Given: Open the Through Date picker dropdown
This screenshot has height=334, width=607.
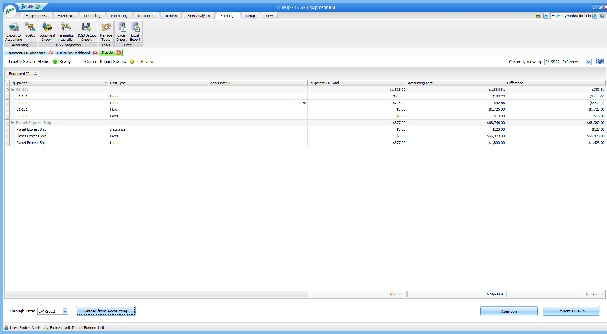Looking at the screenshot, I should coord(65,311).
